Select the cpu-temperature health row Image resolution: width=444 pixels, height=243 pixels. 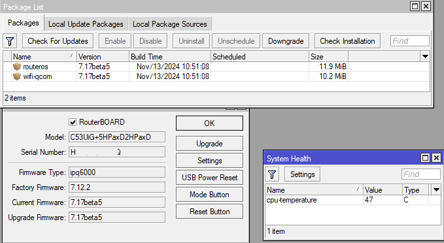(353, 200)
